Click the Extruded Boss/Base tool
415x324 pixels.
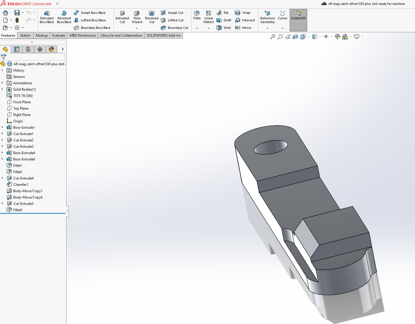pyautogui.click(x=47, y=17)
